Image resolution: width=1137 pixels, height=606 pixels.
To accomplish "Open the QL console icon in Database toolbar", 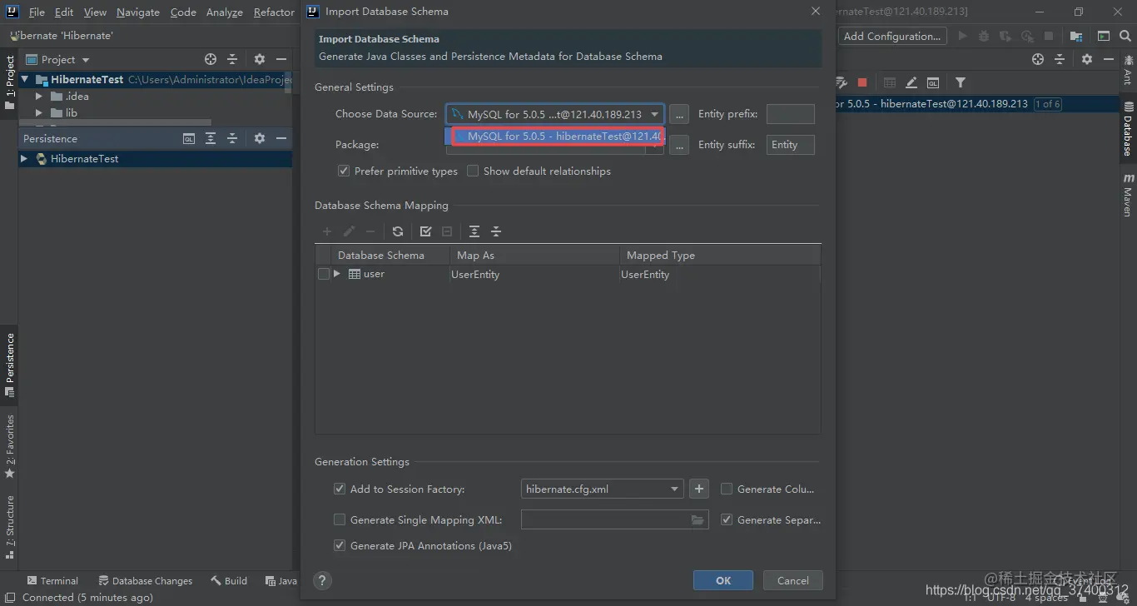I will (933, 82).
